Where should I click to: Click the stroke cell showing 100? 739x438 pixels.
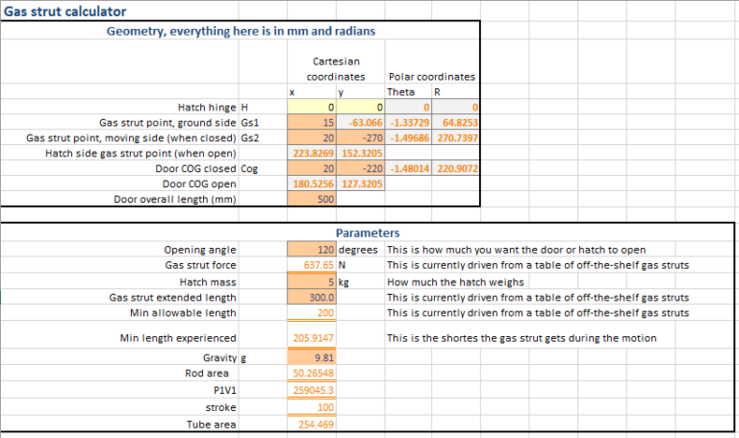click(x=312, y=407)
